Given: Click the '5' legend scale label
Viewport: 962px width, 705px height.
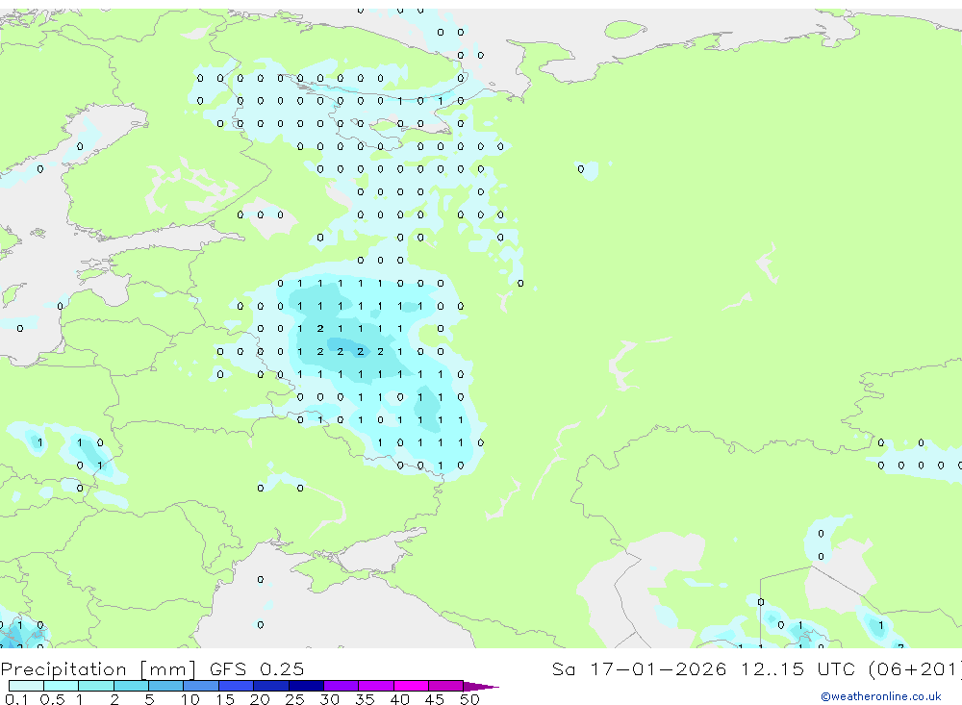Looking at the screenshot, I should 149,699.
